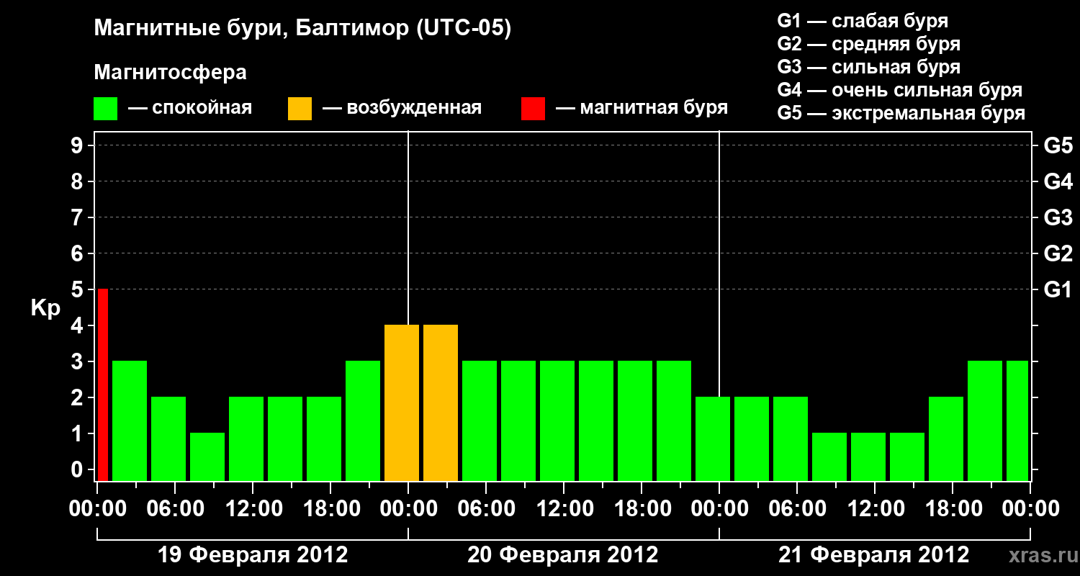Click title 'Магнитные бури, Балтимор (UTC-05)'
This screenshot has width=1080, height=576.
click(x=302, y=30)
